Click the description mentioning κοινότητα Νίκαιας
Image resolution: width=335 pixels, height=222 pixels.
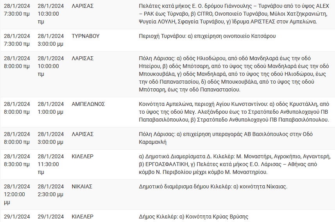[x=213, y=186]
